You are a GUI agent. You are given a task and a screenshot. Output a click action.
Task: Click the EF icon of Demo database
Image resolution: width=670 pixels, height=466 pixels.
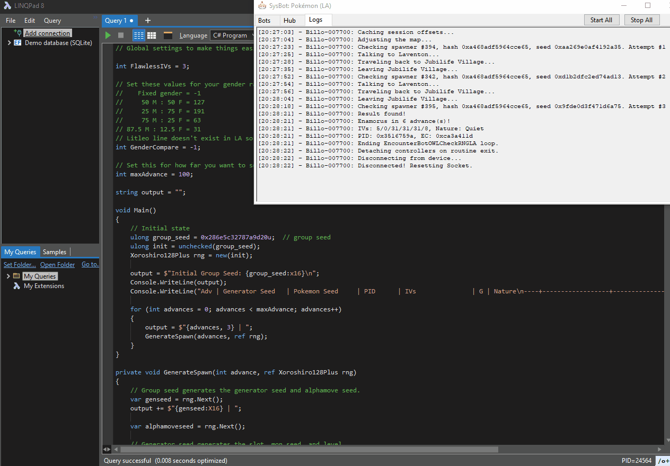point(18,43)
